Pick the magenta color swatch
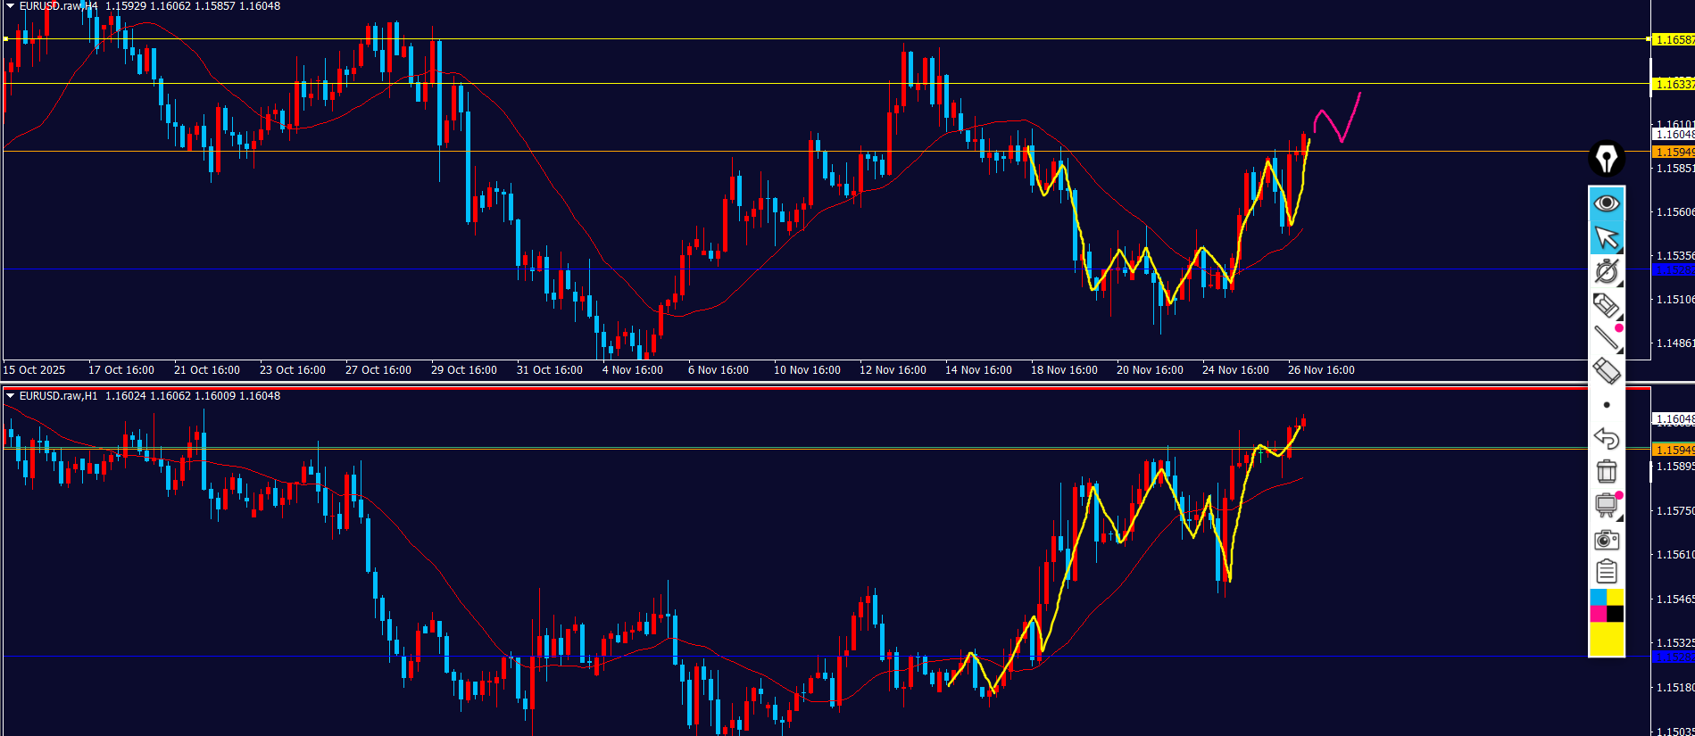Image resolution: width=1695 pixels, height=736 pixels. (1598, 614)
